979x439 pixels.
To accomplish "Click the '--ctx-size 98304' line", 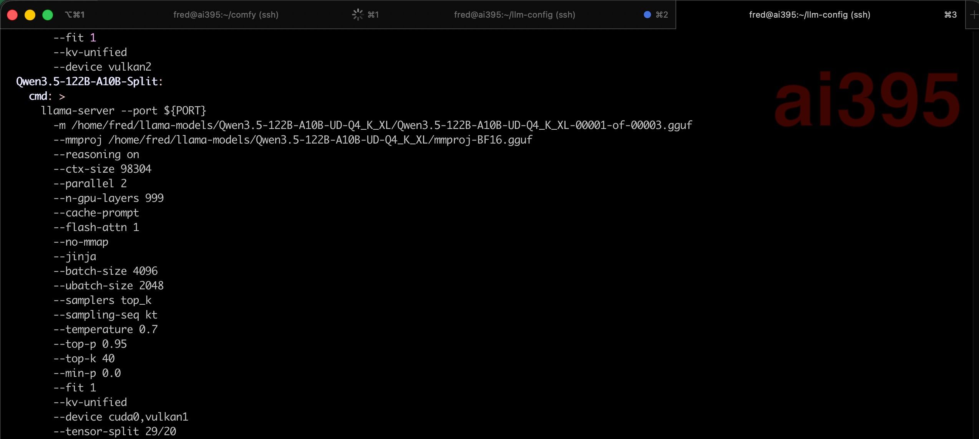I will 102,169.
